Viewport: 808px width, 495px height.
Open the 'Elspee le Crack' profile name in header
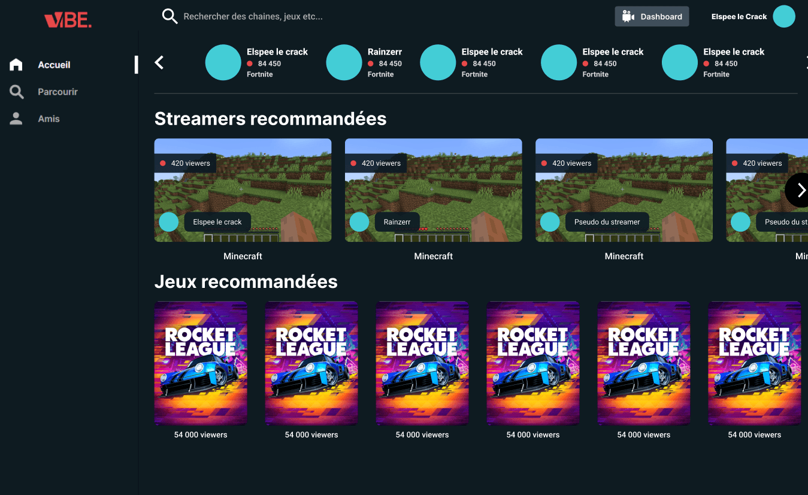739,17
